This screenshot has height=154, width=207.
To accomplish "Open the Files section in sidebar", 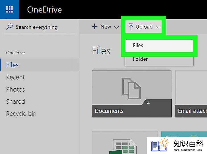I will (40, 65).
